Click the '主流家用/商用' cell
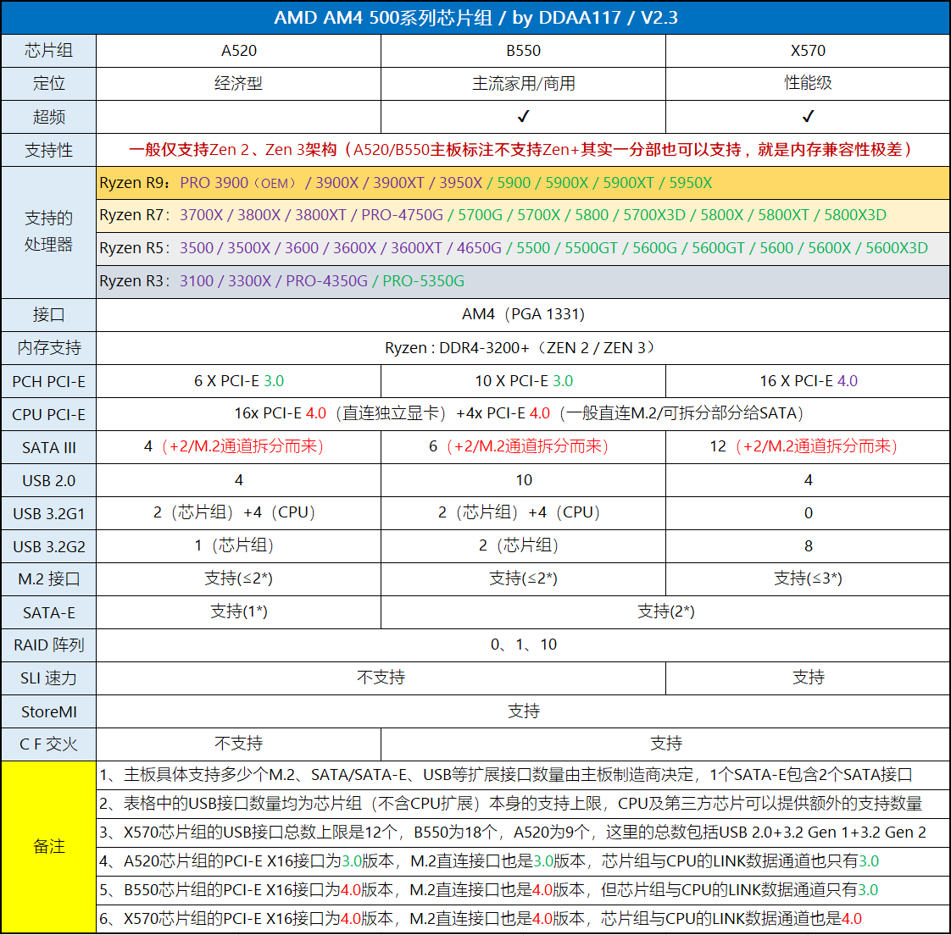This screenshot has height=935, width=951. [523, 84]
